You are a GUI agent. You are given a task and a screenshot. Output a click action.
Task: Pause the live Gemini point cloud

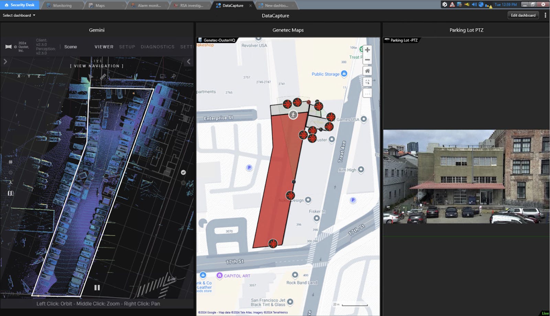coord(97,287)
